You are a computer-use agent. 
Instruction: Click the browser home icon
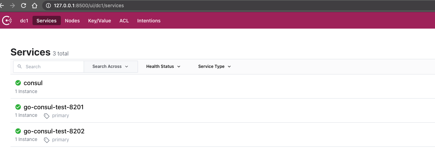(34, 6)
